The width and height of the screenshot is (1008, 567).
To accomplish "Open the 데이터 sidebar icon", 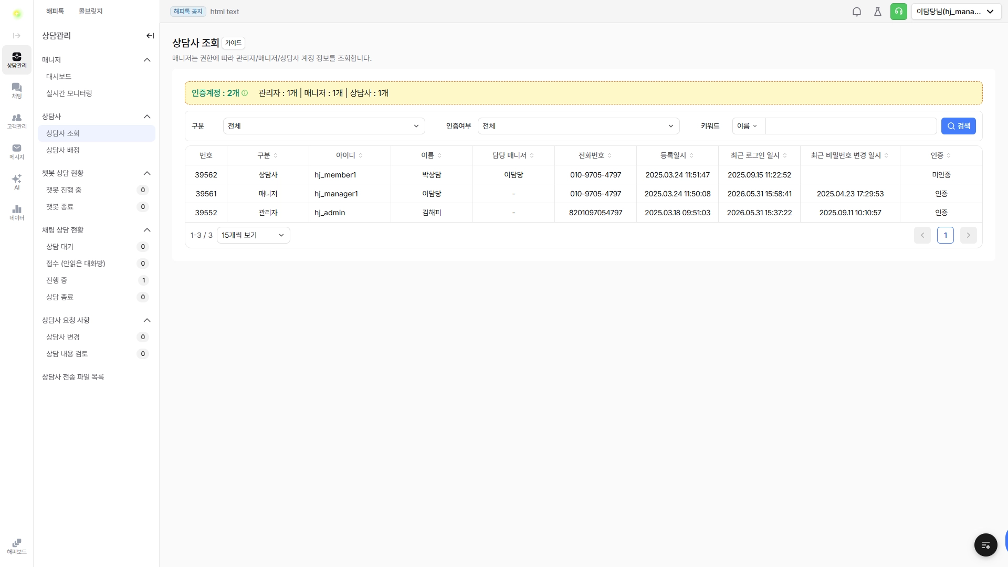I will click(17, 212).
